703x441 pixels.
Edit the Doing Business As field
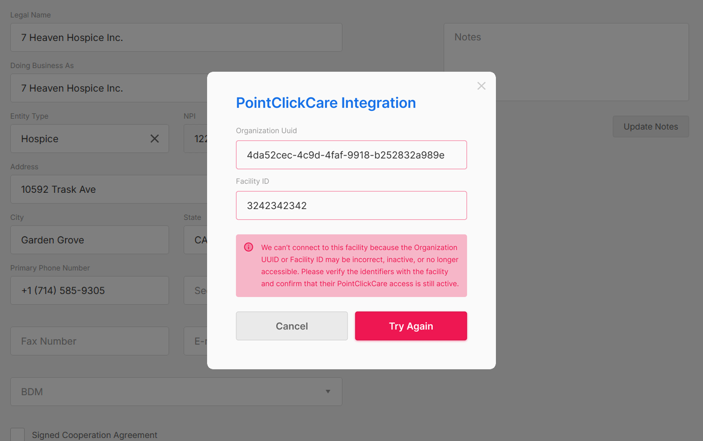108,88
